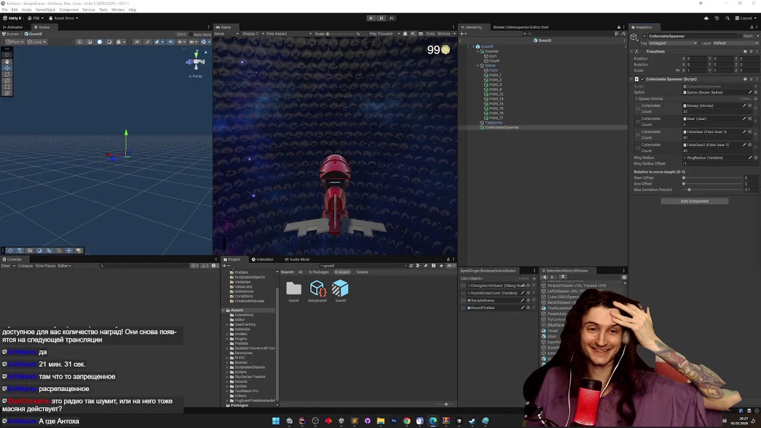Remove RoundFireRed bookmark

tap(533, 308)
